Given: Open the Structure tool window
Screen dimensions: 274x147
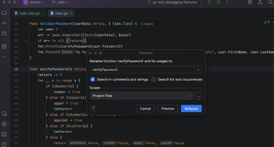Looking at the screenshot, I should (x=4, y=46).
